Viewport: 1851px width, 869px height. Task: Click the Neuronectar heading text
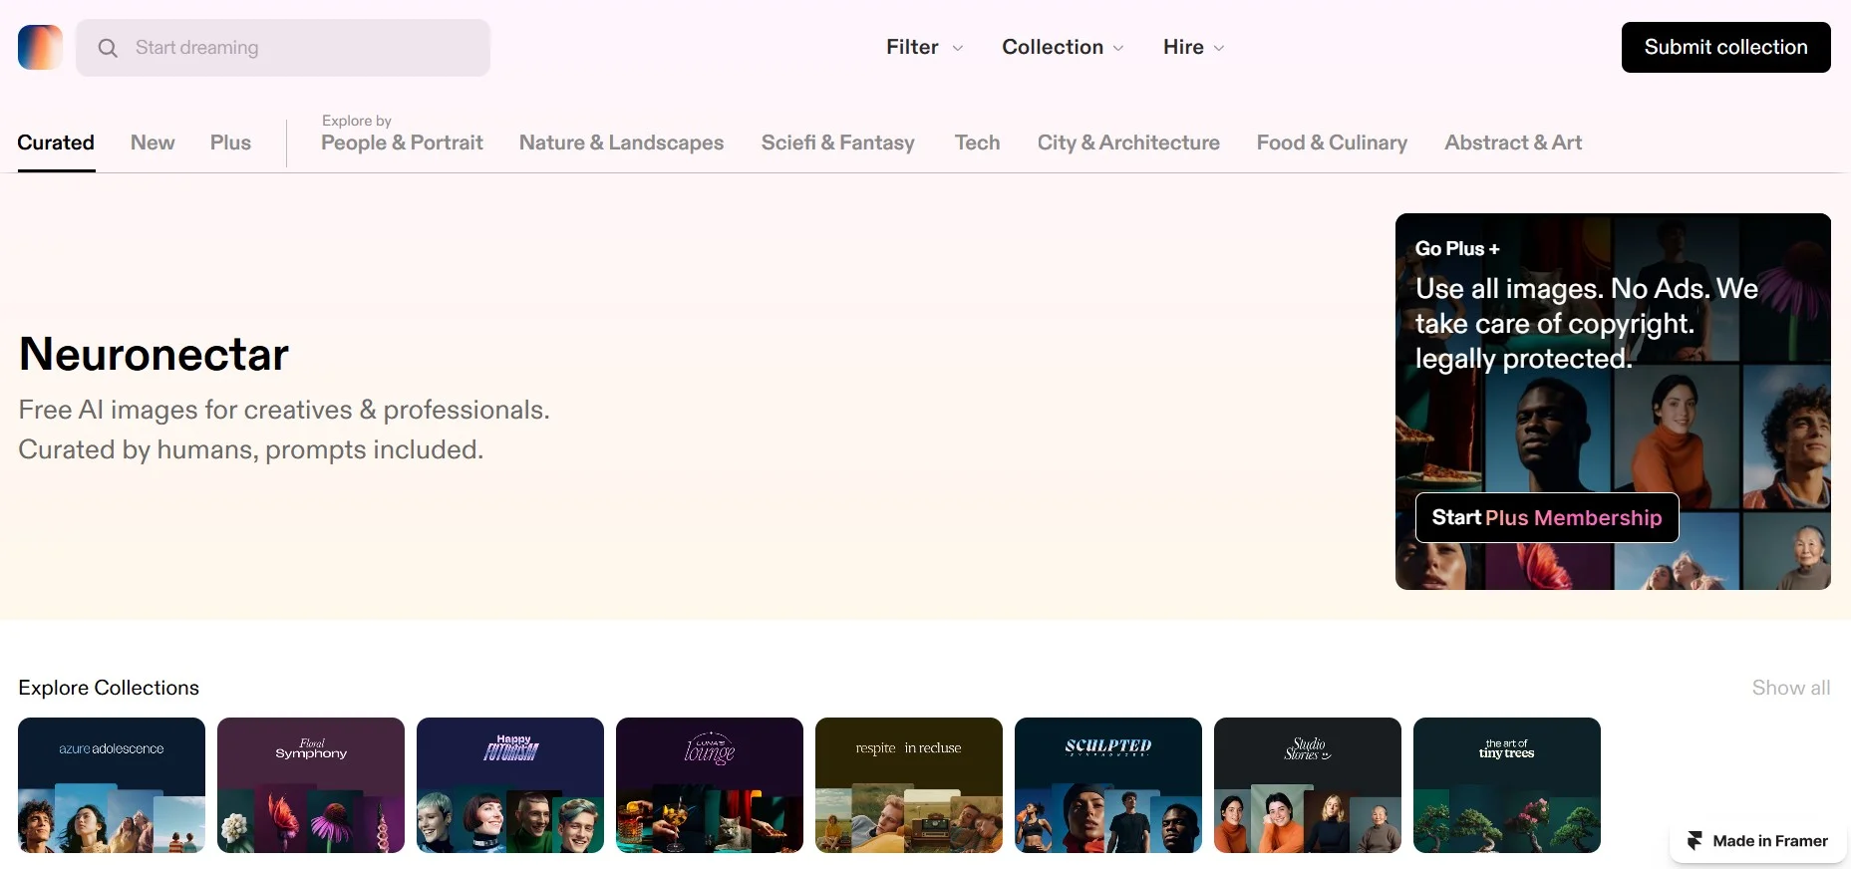[154, 354]
